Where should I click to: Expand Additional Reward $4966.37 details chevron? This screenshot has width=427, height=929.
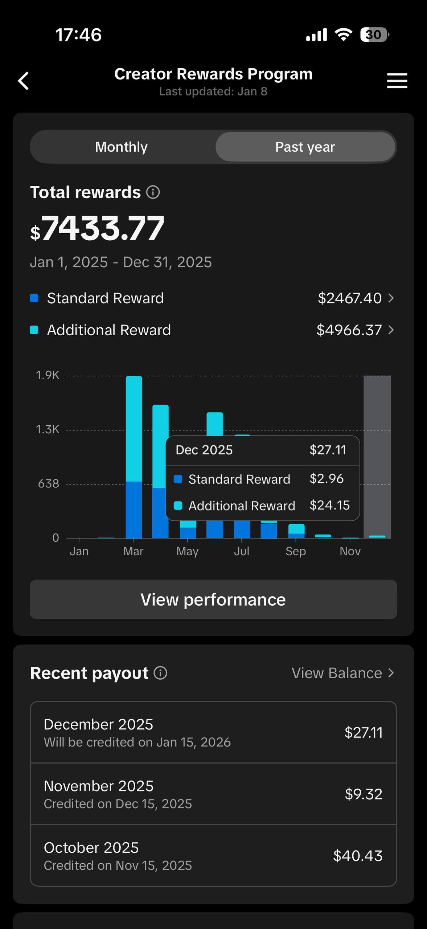tap(391, 330)
